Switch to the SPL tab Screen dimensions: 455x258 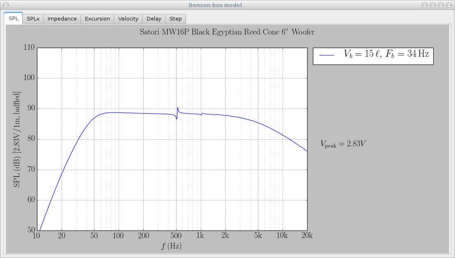pyautogui.click(x=14, y=18)
